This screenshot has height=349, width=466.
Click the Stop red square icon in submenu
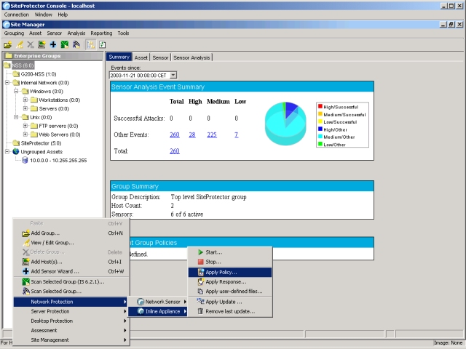pos(201,262)
